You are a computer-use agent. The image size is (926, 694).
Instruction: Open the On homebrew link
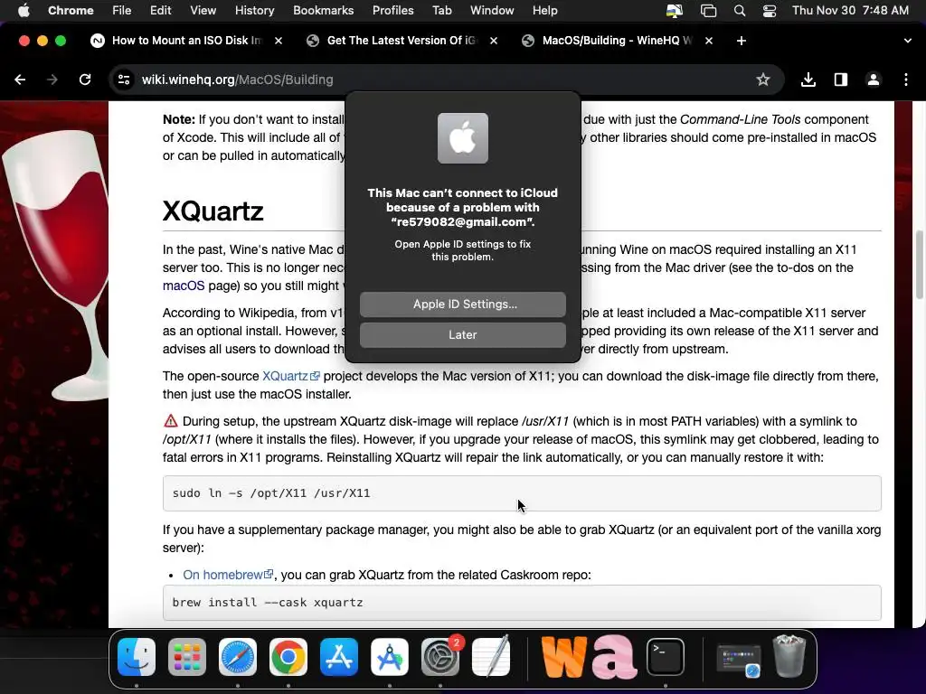pos(228,575)
